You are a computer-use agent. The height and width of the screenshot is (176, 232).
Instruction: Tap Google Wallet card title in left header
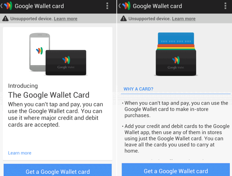[39, 6]
